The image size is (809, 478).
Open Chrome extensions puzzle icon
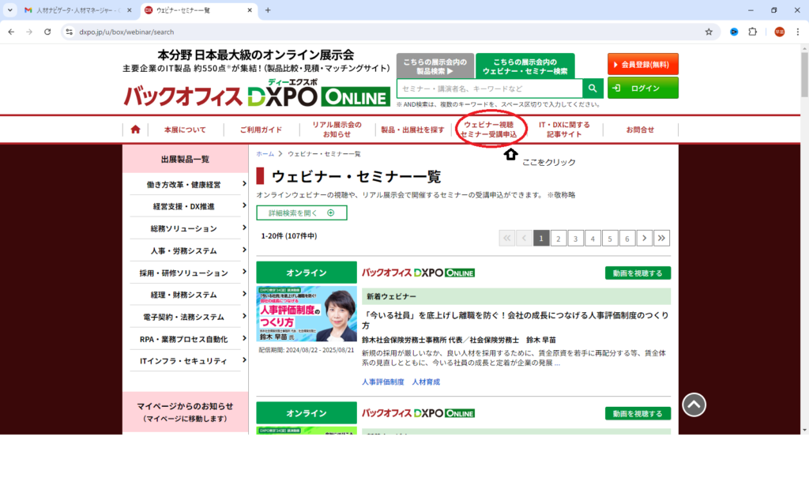tap(753, 32)
